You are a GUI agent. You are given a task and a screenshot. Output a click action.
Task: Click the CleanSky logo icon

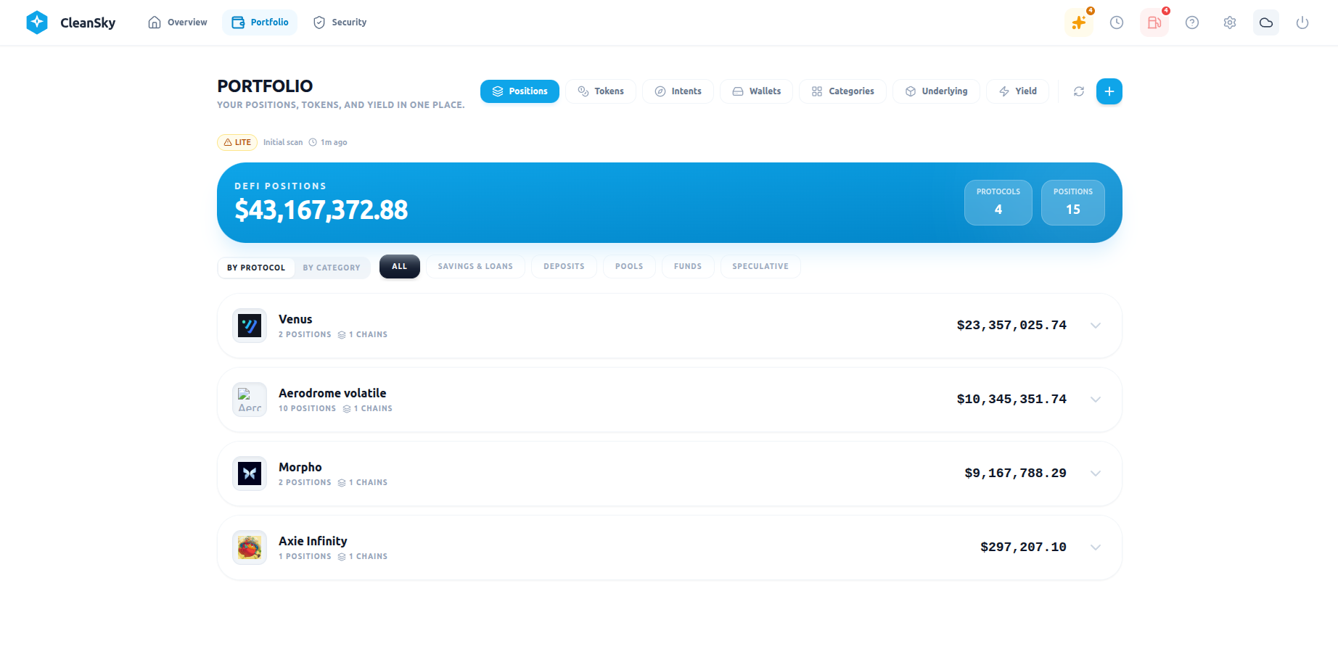pos(37,22)
